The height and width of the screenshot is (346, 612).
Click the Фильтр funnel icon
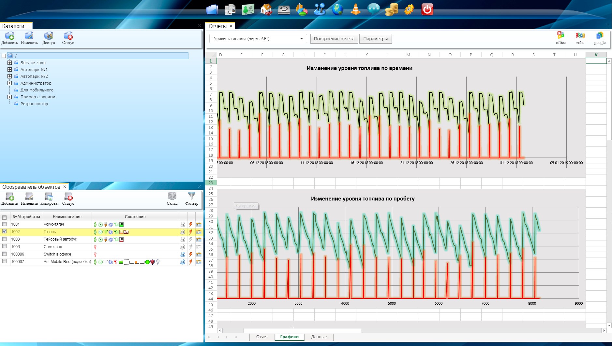pos(192,198)
